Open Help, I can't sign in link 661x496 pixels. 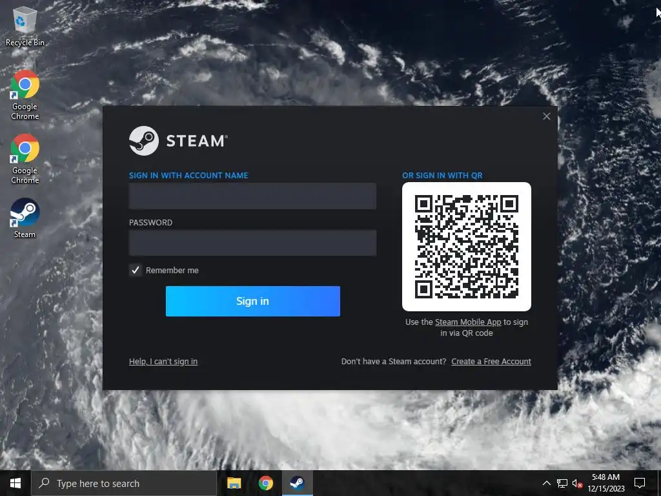(163, 362)
